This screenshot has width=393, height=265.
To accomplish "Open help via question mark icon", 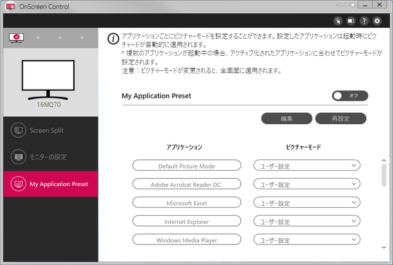I will (364, 21).
